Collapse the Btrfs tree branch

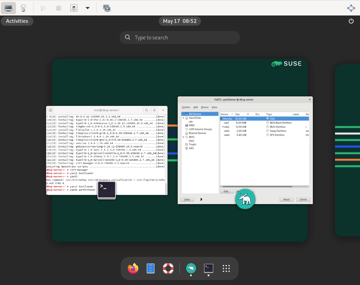coord(183,137)
